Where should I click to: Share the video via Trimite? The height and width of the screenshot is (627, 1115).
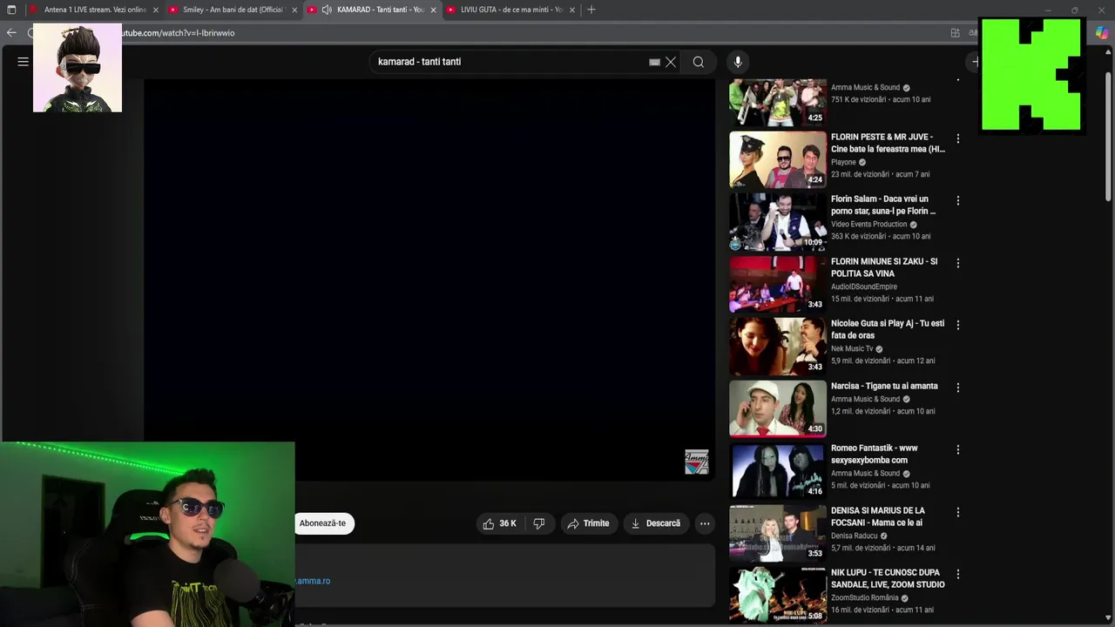588,523
